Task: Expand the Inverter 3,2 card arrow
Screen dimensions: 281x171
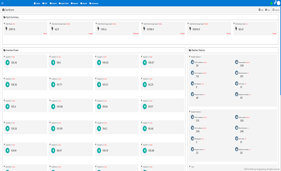Action: (50, 101)
